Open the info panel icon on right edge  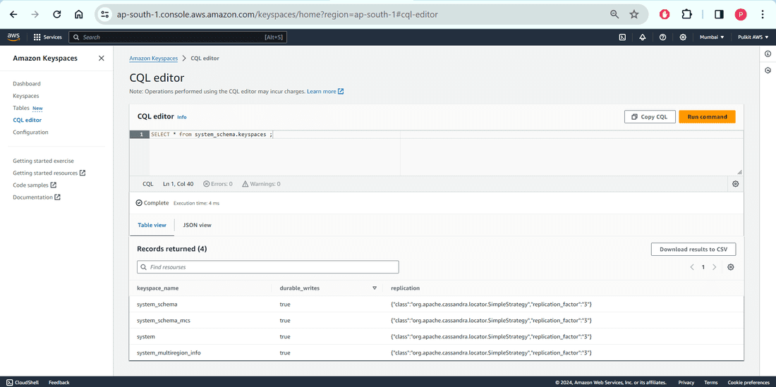768,54
